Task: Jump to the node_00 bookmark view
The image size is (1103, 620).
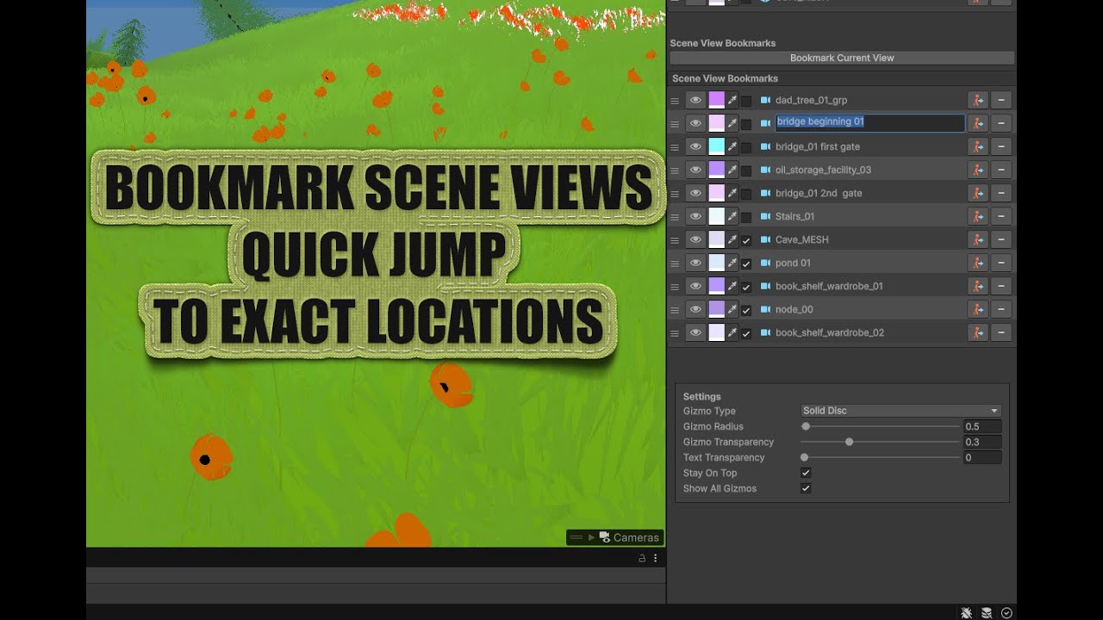Action: click(977, 309)
